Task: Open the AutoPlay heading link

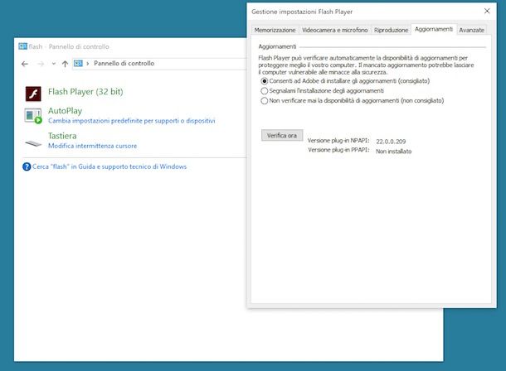Action: pyautogui.click(x=65, y=111)
